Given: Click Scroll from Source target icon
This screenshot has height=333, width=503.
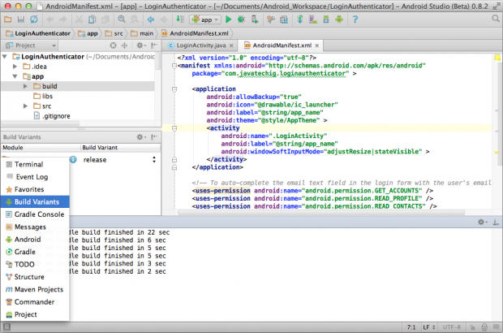Looking at the screenshot, I should click(x=113, y=45).
